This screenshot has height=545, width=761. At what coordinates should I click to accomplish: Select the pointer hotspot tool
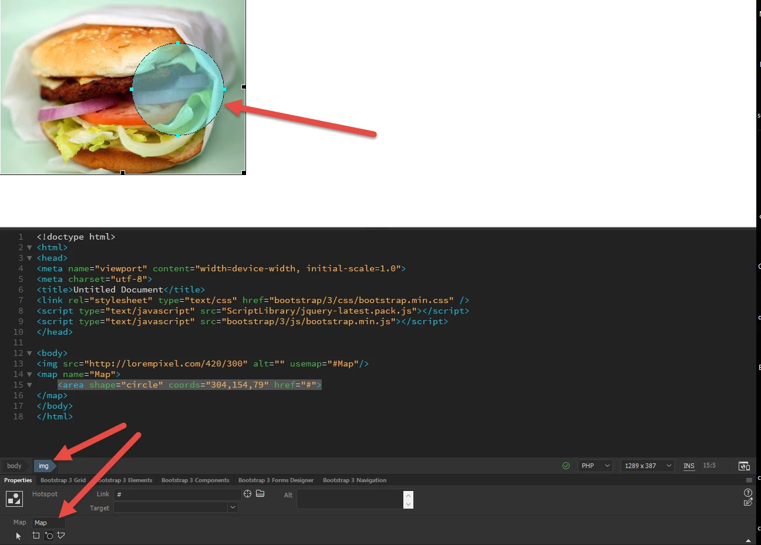point(18,536)
